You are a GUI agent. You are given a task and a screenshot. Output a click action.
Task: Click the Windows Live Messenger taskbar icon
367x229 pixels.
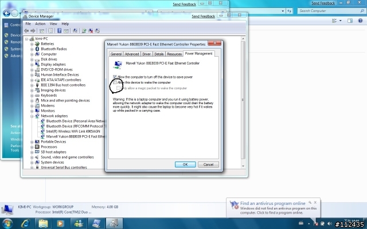[79, 224]
